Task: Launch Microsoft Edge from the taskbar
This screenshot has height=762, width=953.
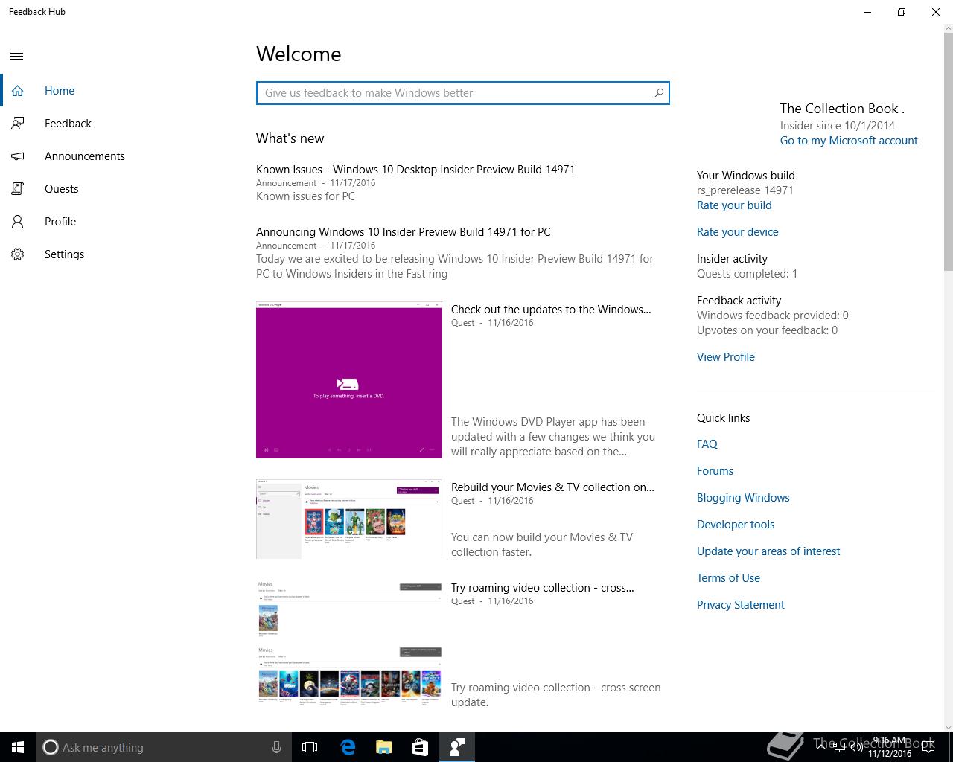Action: click(x=347, y=747)
